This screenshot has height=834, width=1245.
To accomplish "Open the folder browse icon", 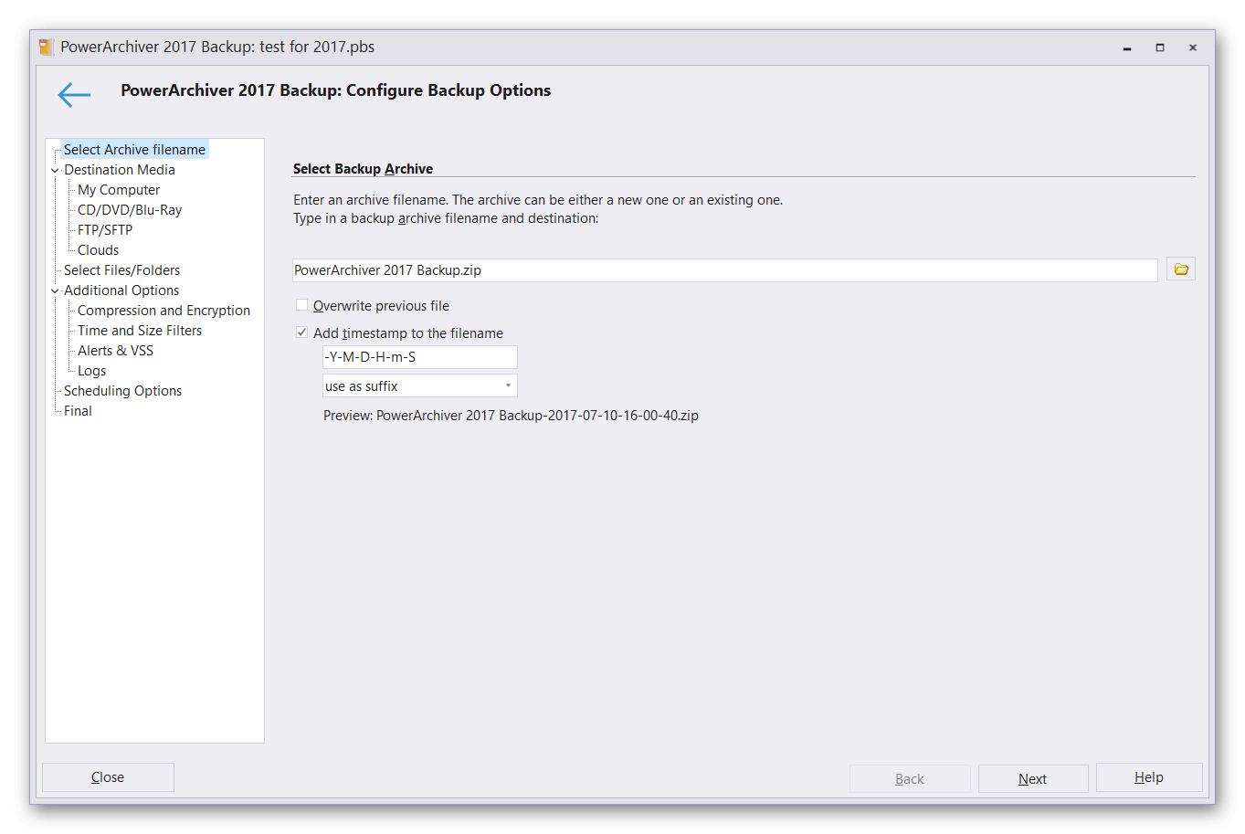I will (x=1180, y=269).
